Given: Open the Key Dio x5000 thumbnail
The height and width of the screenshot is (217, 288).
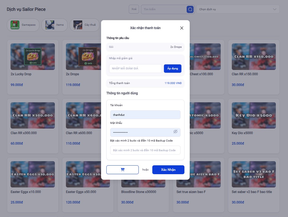Looking at the screenshot, I should pos(254,115).
